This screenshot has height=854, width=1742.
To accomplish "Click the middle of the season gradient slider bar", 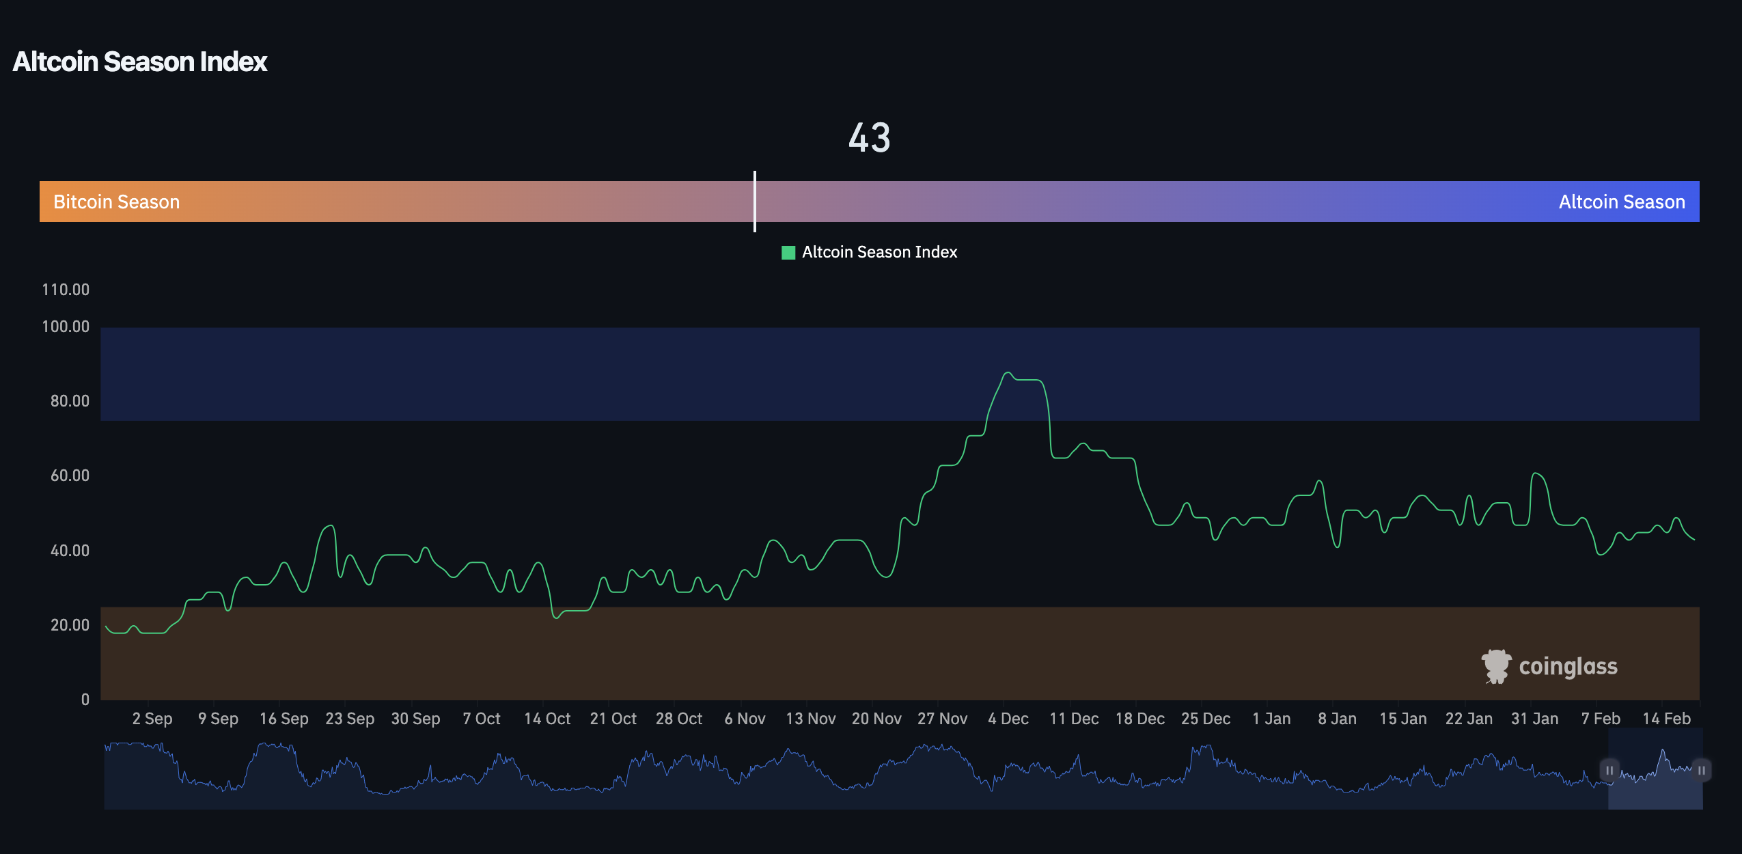I will [x=870, y=201].
